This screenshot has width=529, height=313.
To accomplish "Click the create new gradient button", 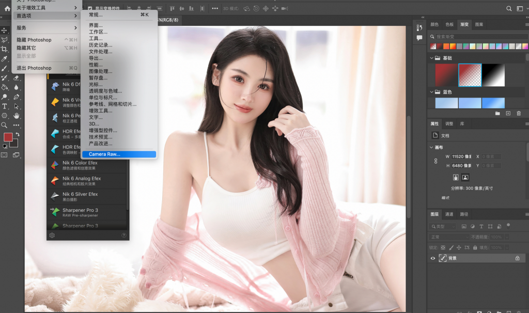I will coord(508,113).
